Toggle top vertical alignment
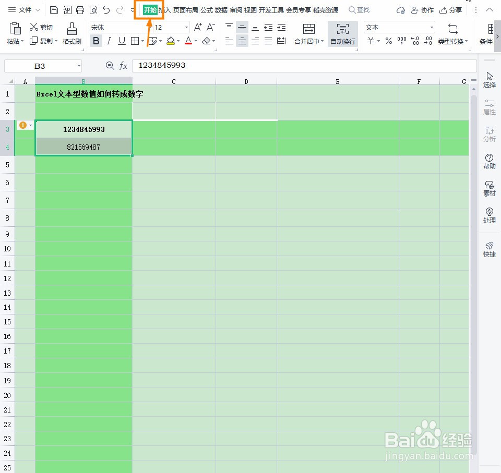This screenshot has height=473, width=501. 229,27
